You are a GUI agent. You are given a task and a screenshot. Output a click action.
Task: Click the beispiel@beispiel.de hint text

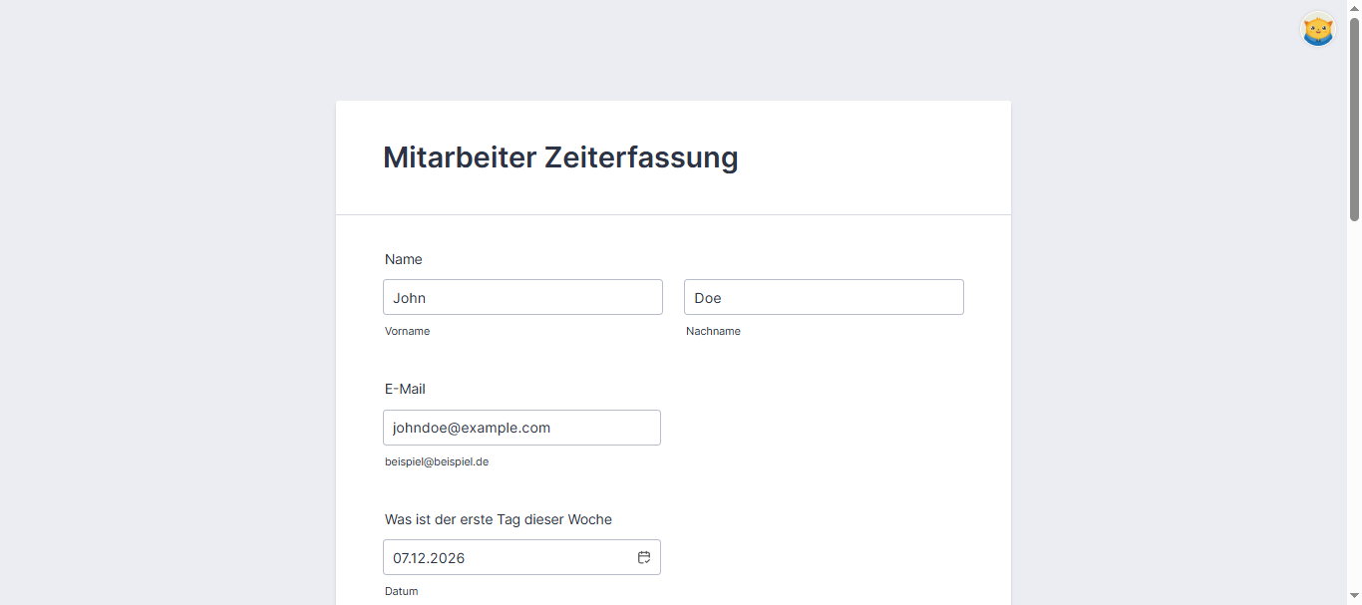(x=437, y=461)
